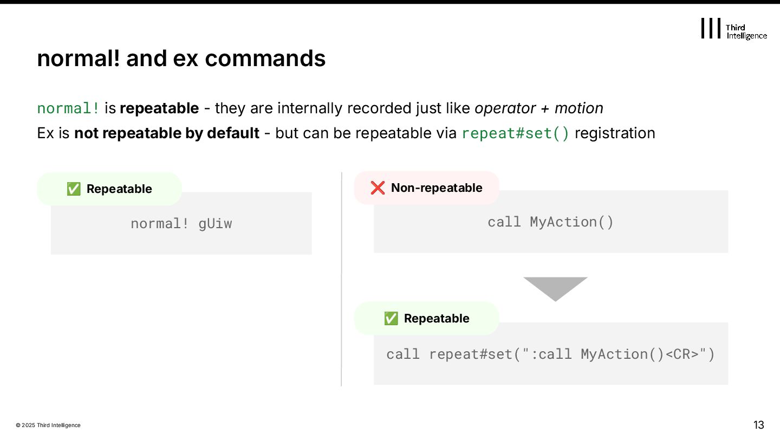Click the italic "operator + motion" text

pyautogui.click(x=538, y=108)
